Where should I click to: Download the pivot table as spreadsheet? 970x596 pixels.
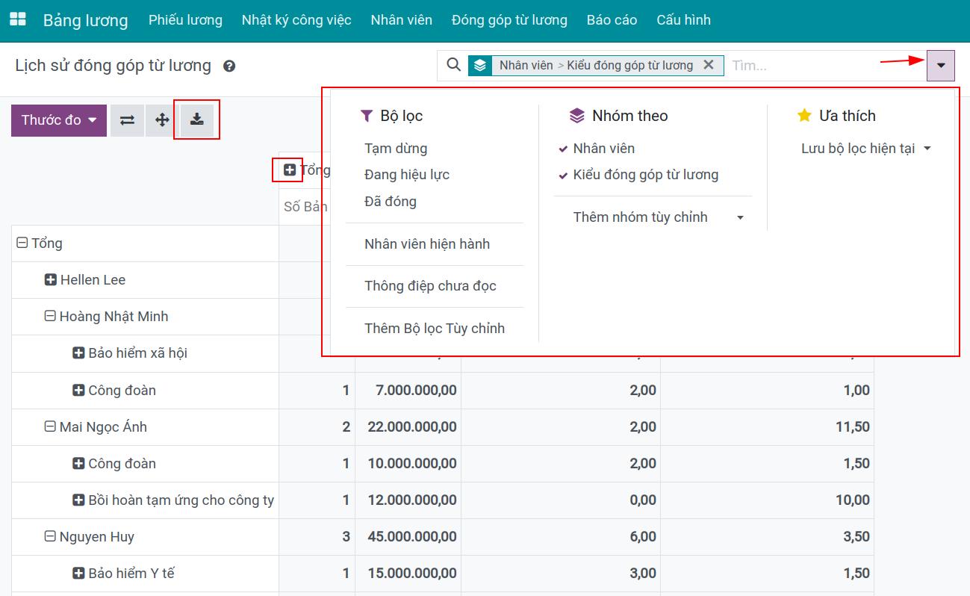196,120
